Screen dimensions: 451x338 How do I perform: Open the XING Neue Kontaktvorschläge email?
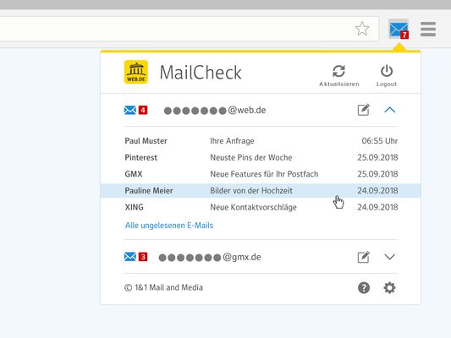(261, 207)
